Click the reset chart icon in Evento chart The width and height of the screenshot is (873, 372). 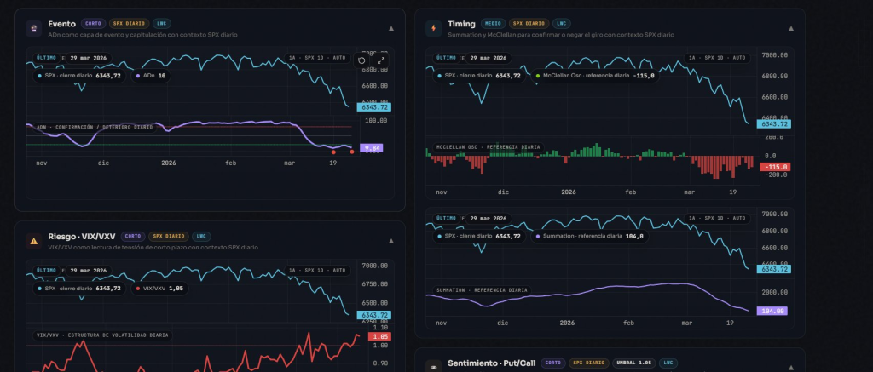(362, 60)
